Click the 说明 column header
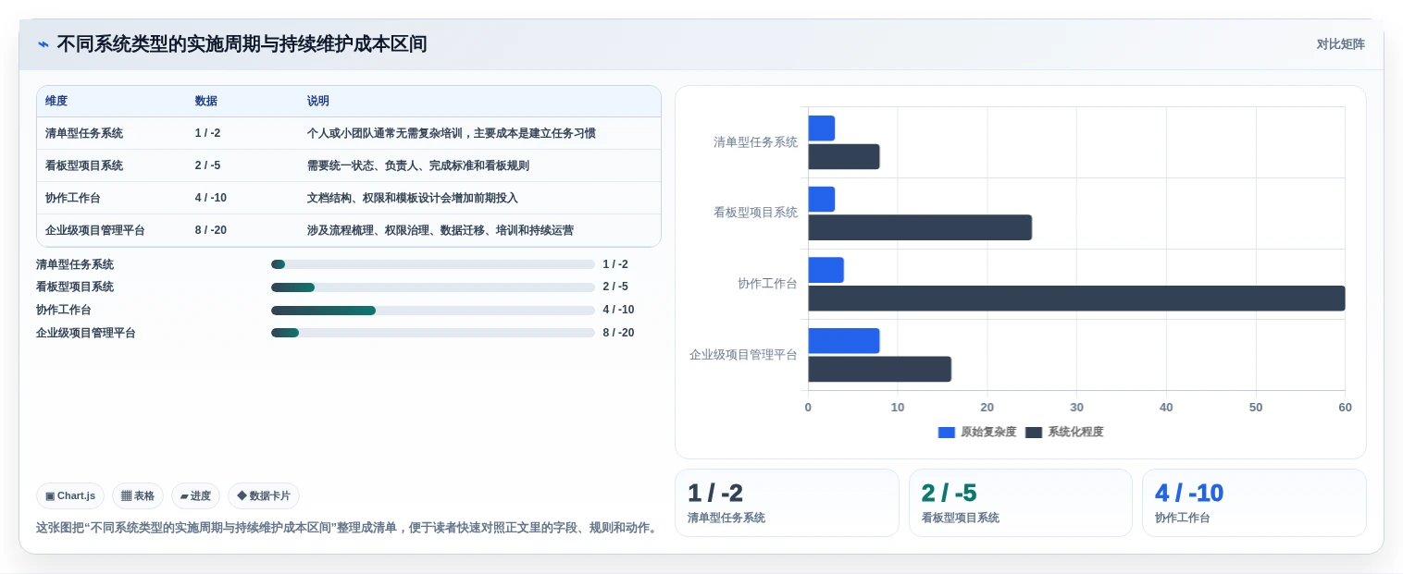Image resolution: width=1403 pixels, height=574 pixels. tap(318, 102)
